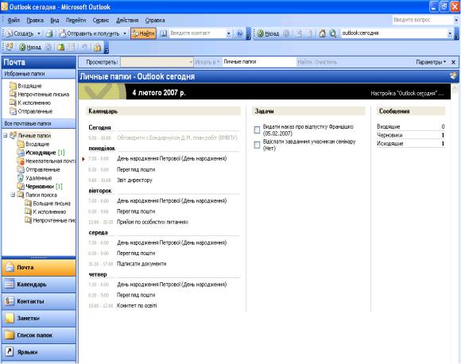Click the Создать button
The height and width of the screenshot is (364, 461).
[x=20, y=33]
